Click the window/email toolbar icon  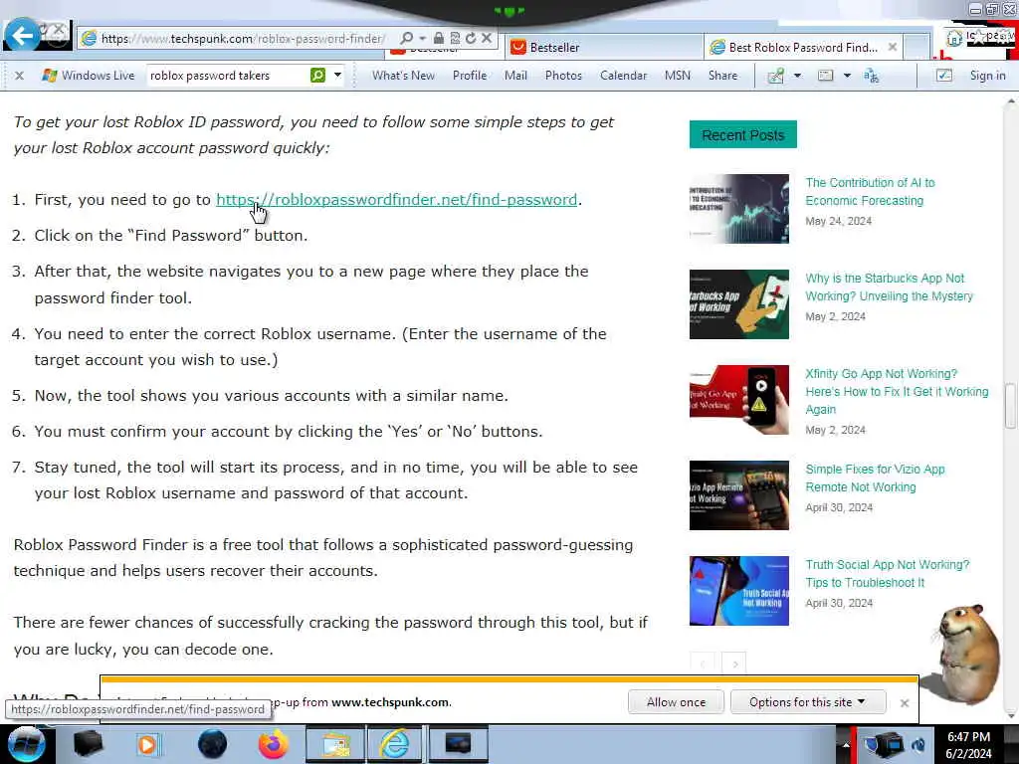(x=825, y=76)
